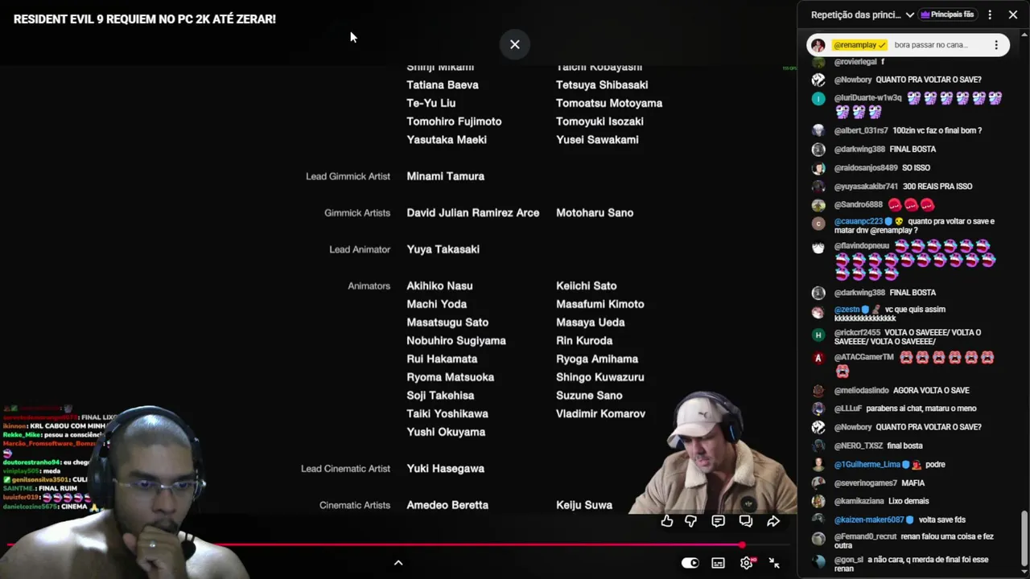The image size is (1030, 579).
Task: Share the video via the arrow icon
Action: [x=773, y=521]
